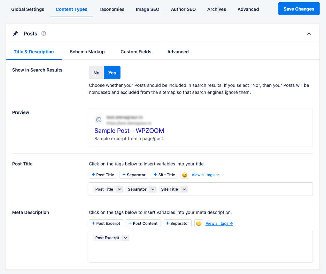Select the Post Excerpt chip in description field
The image size is (326, 274).
click(x=107, y=238)
